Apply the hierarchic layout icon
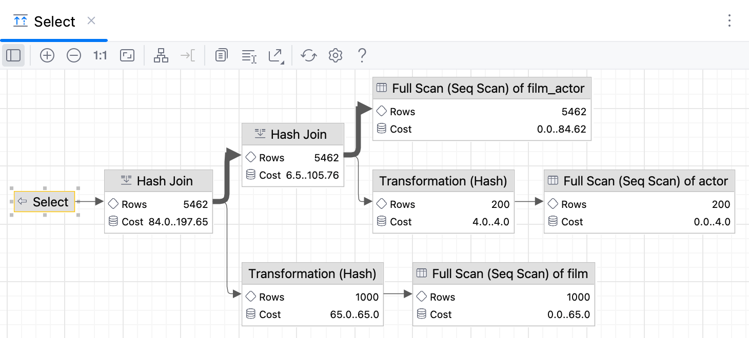This screenshot has height=338, width=749. pyautogui.click(x=161, y=55)
